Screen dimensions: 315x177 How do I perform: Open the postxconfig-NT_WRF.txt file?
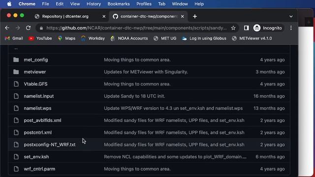click(50, 145)
